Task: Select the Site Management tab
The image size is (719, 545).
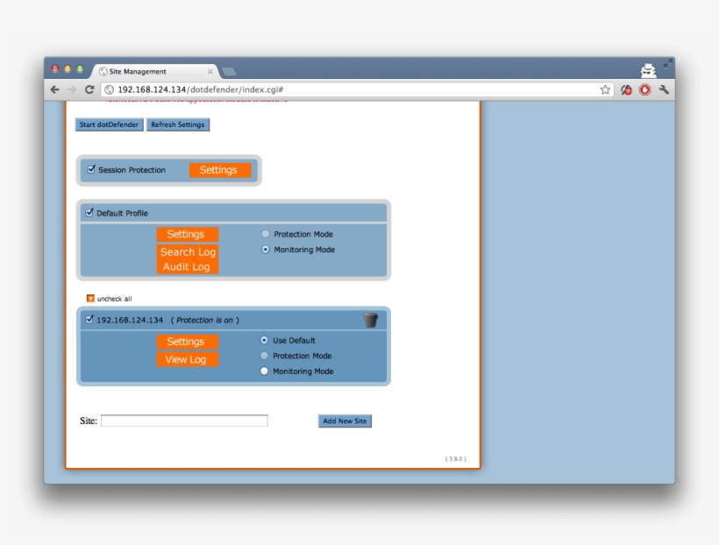Action: [155, 72]
